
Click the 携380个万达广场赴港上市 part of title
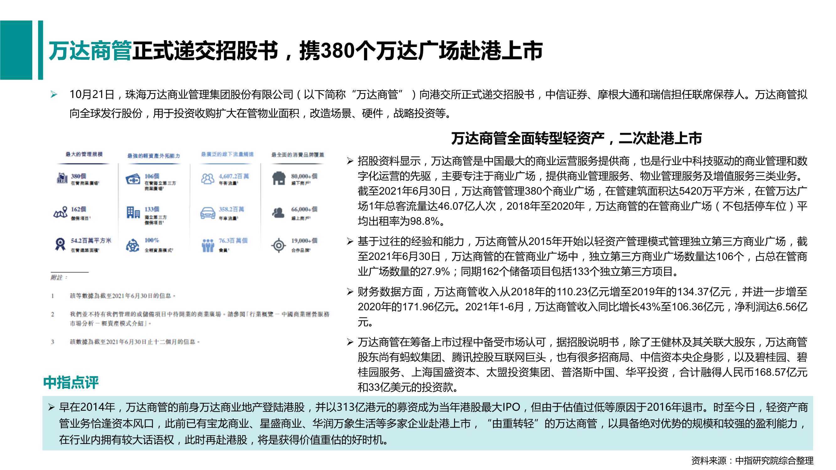[x=421, y=51]
